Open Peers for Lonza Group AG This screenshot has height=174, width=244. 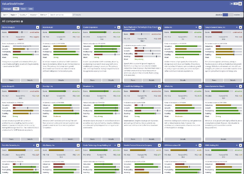pos(11,139)
